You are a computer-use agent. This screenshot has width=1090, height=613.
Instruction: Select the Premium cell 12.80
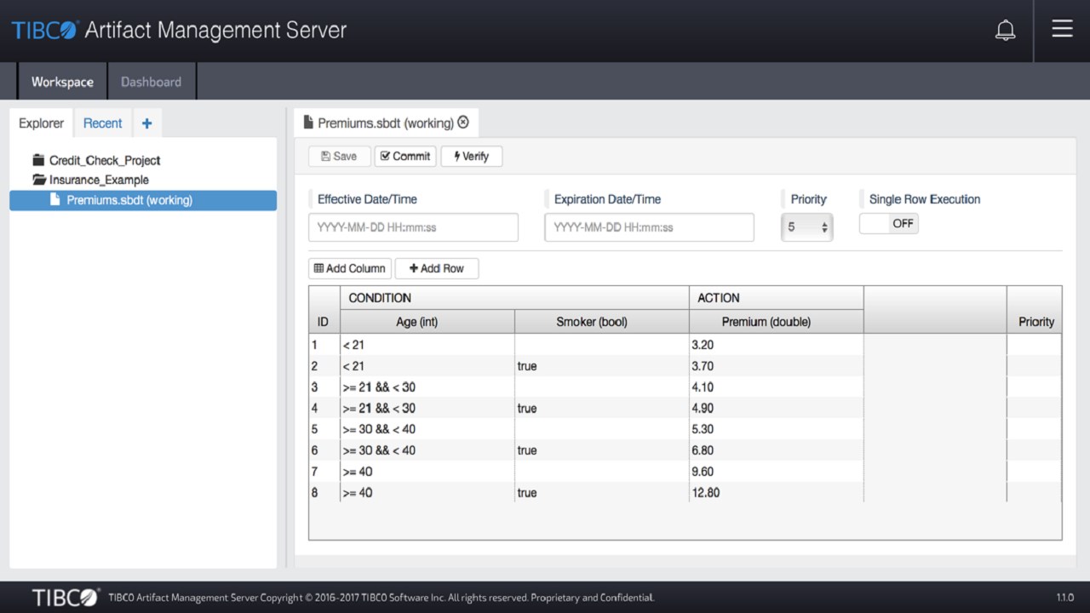777,492
